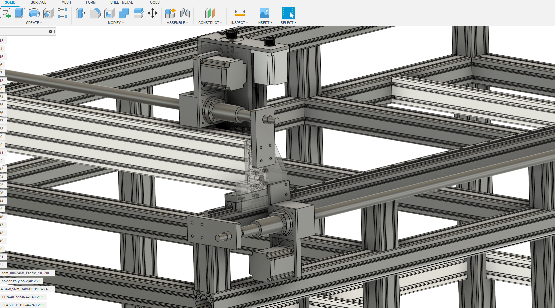
Task: Click the Measure ruler icon
Action: click(x=240, y=13)
